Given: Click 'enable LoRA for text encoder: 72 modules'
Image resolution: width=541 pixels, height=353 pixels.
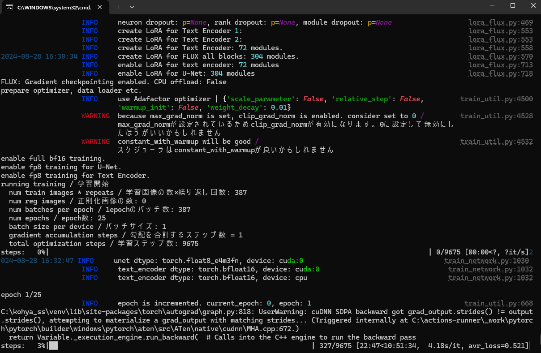Looking at the screenshot, I should tap(198, 65).
